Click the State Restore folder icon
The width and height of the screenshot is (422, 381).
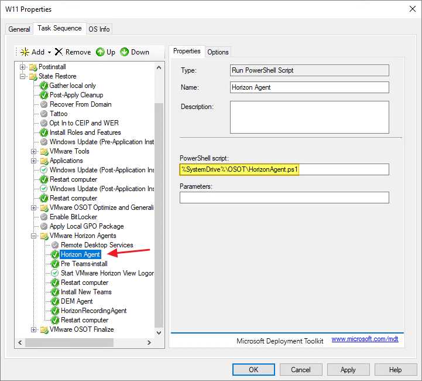33,76
